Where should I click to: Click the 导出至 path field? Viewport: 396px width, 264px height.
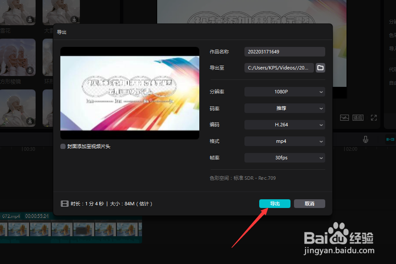(279, 68)
